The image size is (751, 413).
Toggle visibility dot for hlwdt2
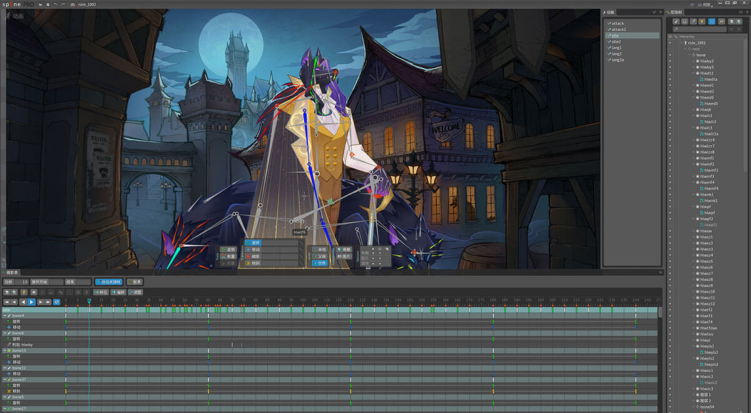pyautogui.click(x=669, y=73)
